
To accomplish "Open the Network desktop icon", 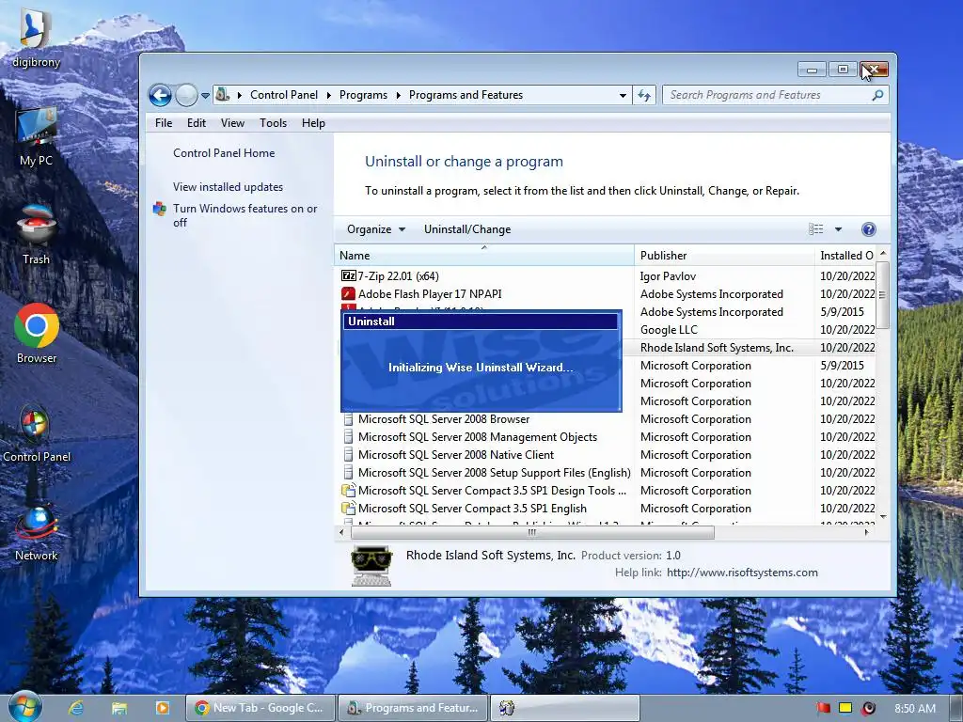I will (37, 532).
